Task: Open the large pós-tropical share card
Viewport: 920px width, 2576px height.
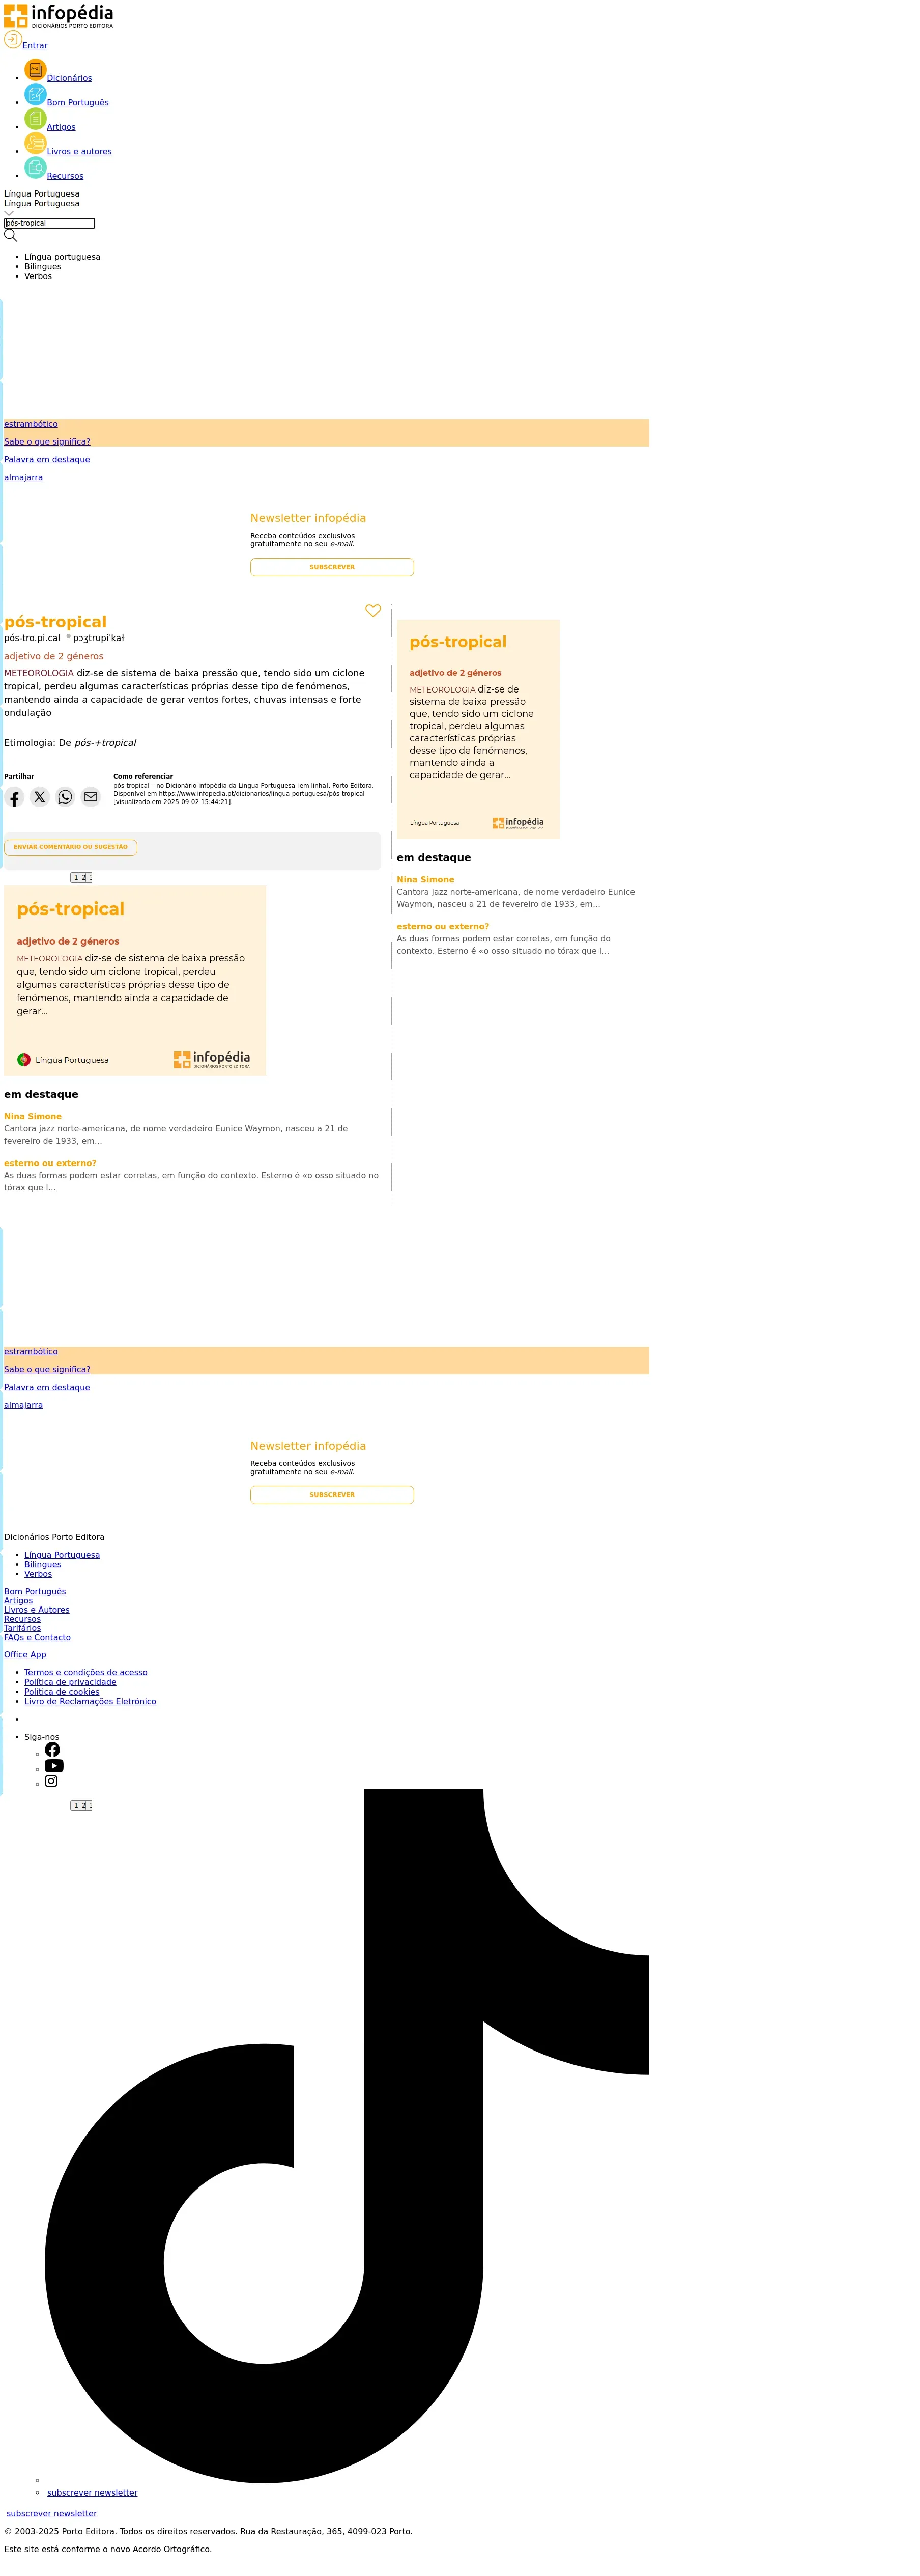Action: [135, 980]
